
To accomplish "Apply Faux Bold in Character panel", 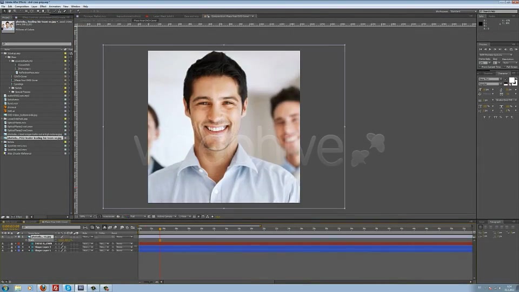I will tap(484, 117).
